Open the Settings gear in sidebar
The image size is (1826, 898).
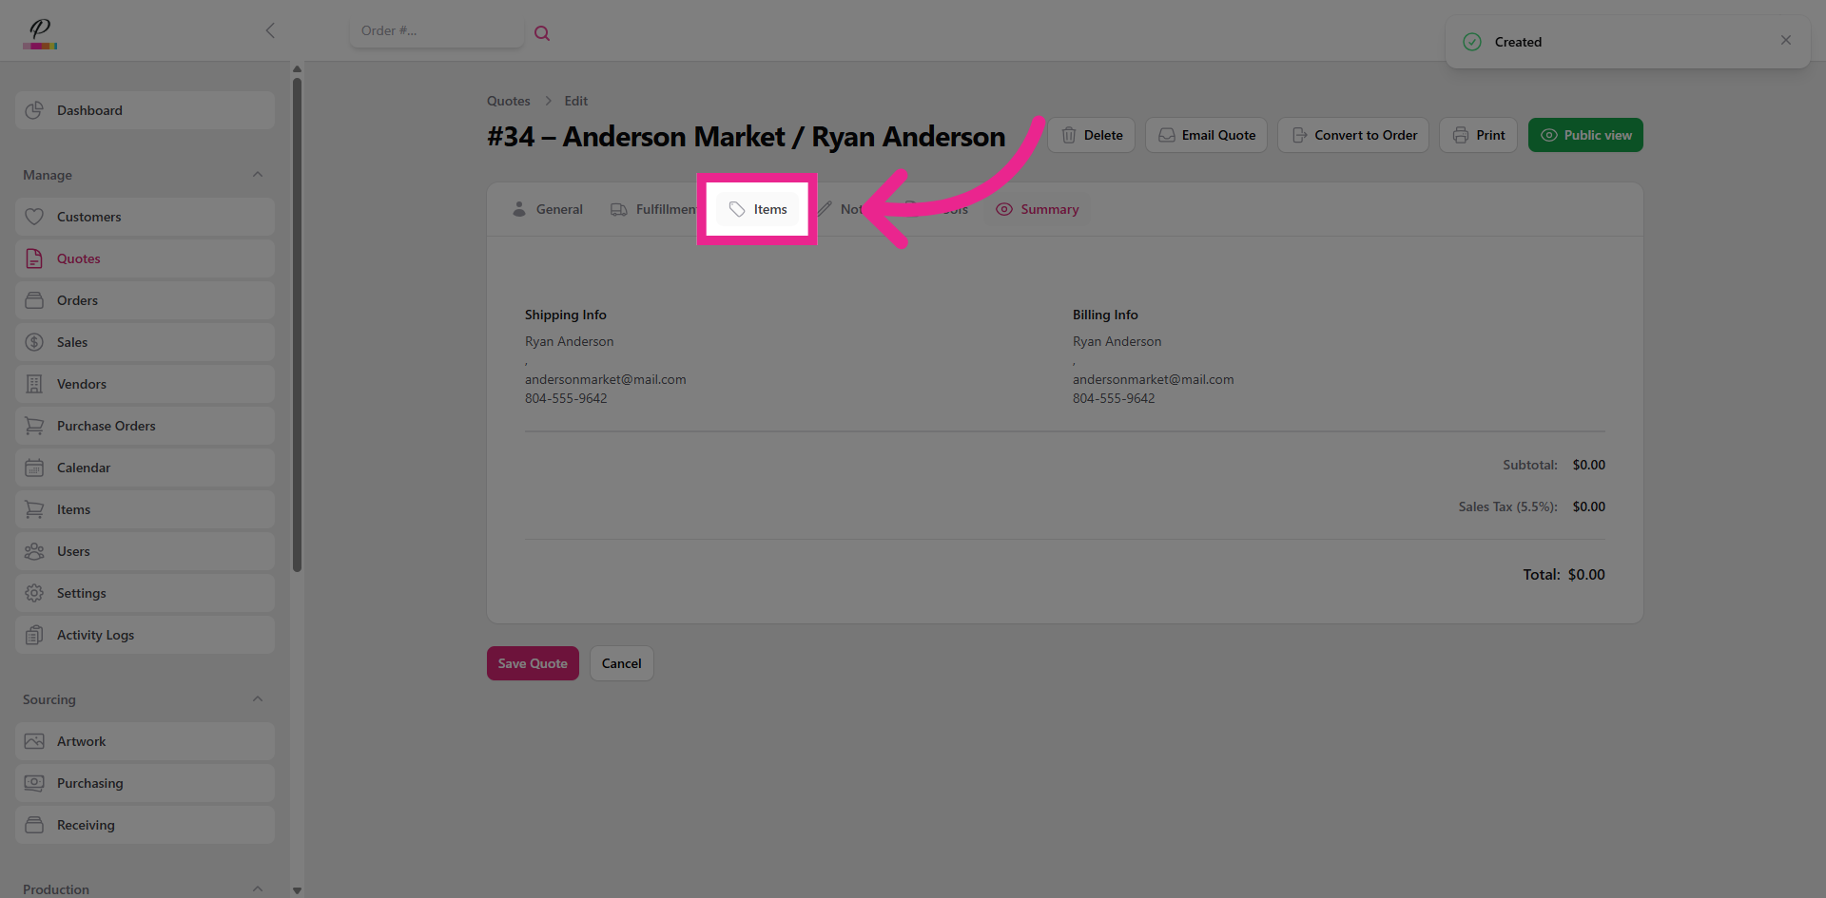35,593
